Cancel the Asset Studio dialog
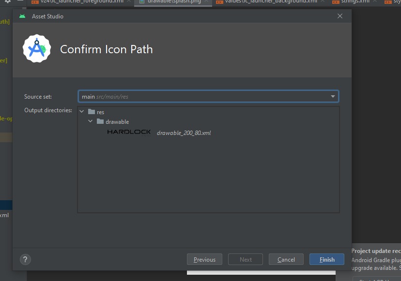 point(286,259)
